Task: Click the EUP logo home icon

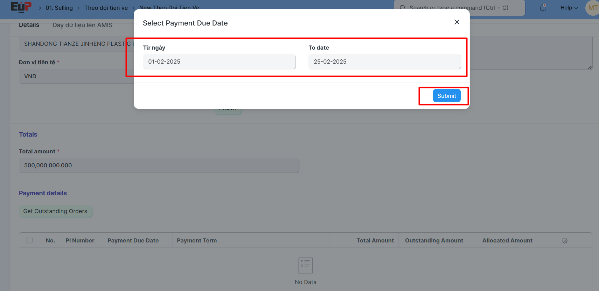Action: click(21, 7)
